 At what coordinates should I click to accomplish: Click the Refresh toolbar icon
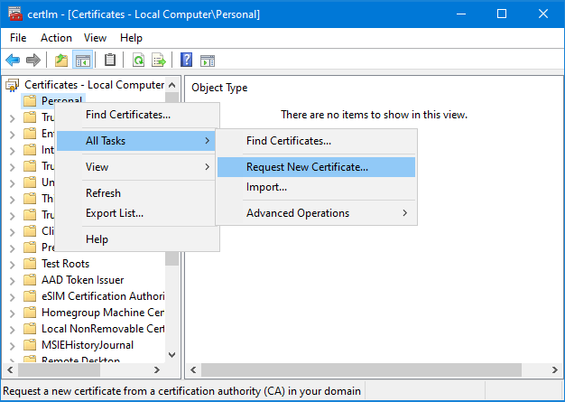(x=138, y=61)
